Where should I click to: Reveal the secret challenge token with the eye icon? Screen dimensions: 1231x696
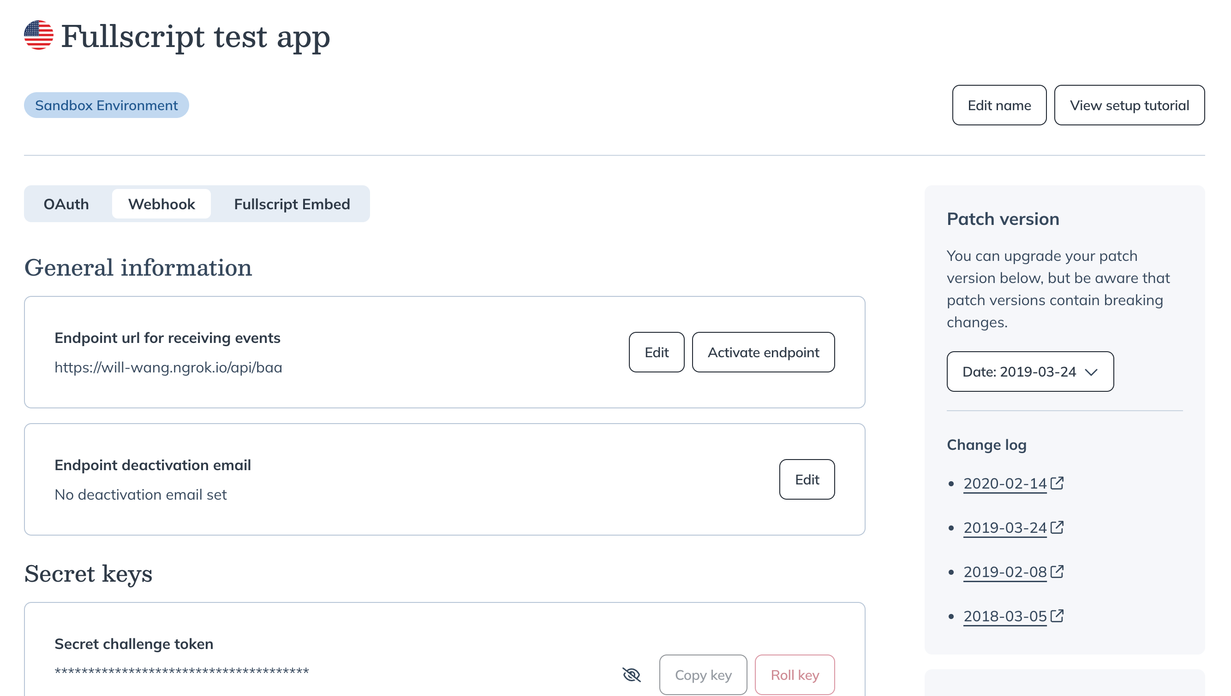point(631,675)
